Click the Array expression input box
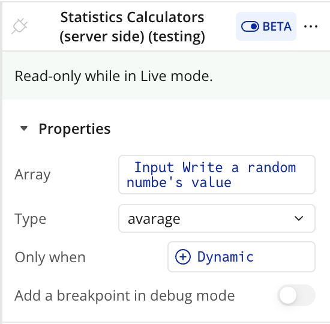Image resolution: width=330 pixels, height=324 pixels. tap(217, 175)
